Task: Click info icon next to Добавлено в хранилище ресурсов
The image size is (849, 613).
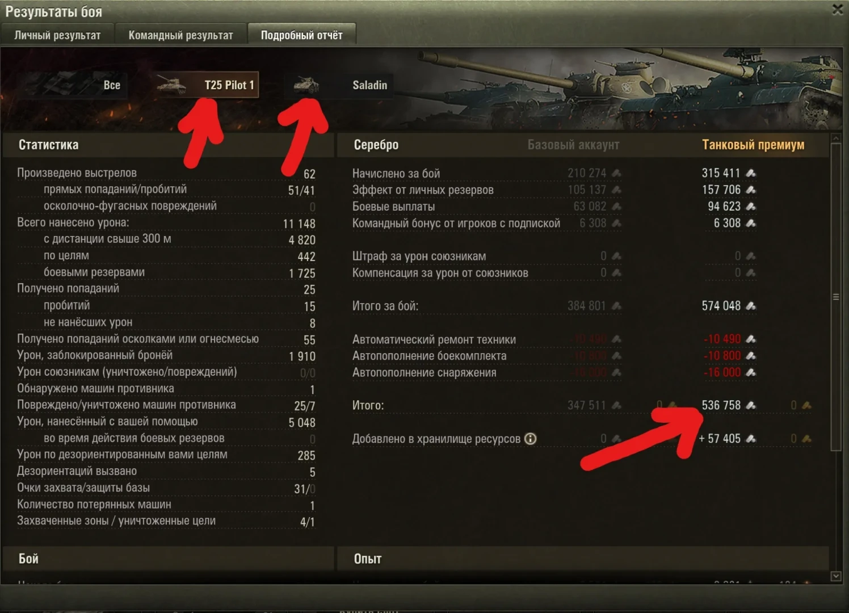Action: click(x=530, y=439)
